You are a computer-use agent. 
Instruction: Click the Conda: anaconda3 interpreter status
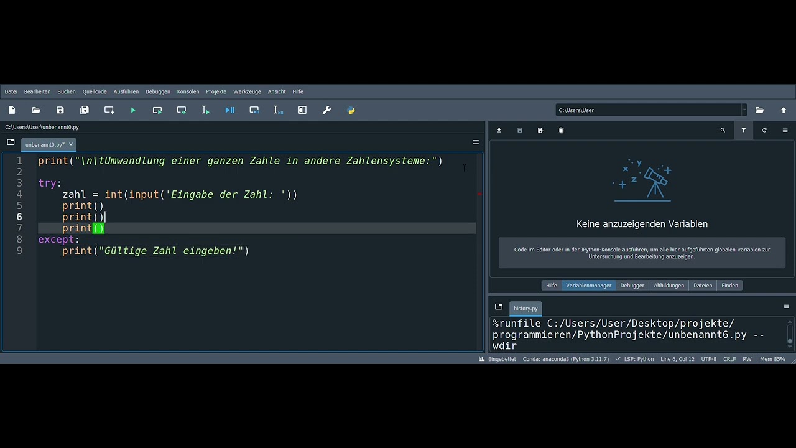pyautogui.click(x=566, y=359)
